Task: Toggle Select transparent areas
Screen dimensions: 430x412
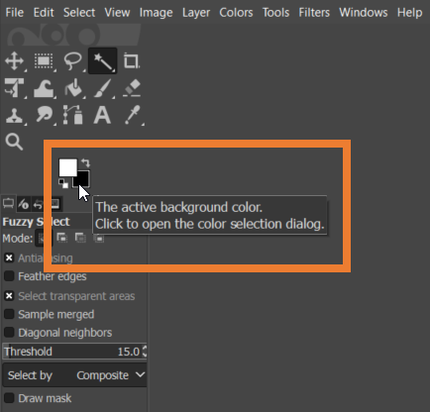Action: tap(9, 296)
